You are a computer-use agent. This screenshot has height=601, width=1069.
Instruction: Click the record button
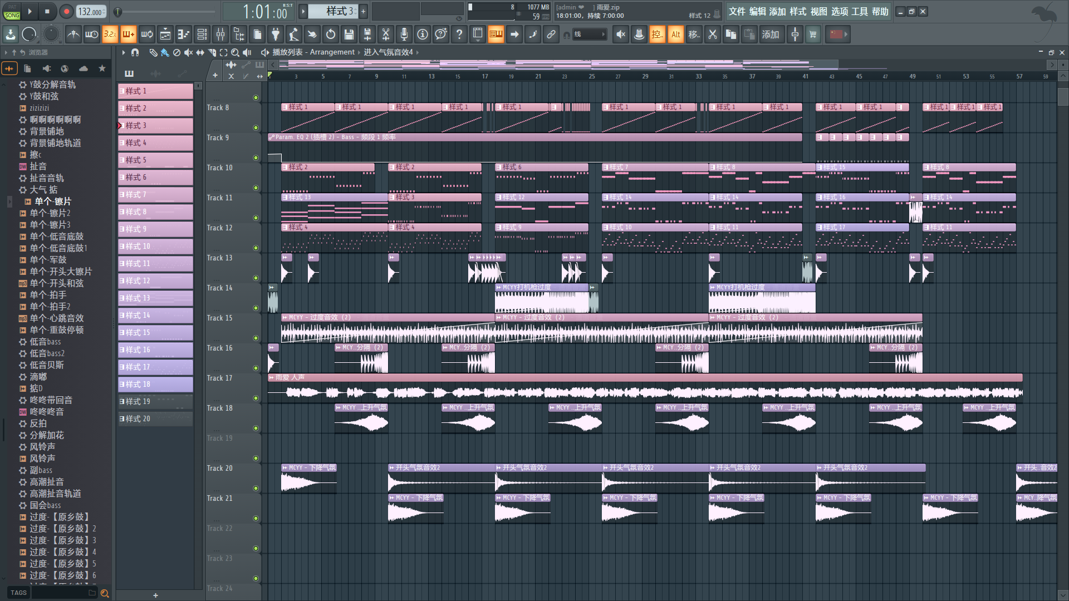click(x=66, y=11)
